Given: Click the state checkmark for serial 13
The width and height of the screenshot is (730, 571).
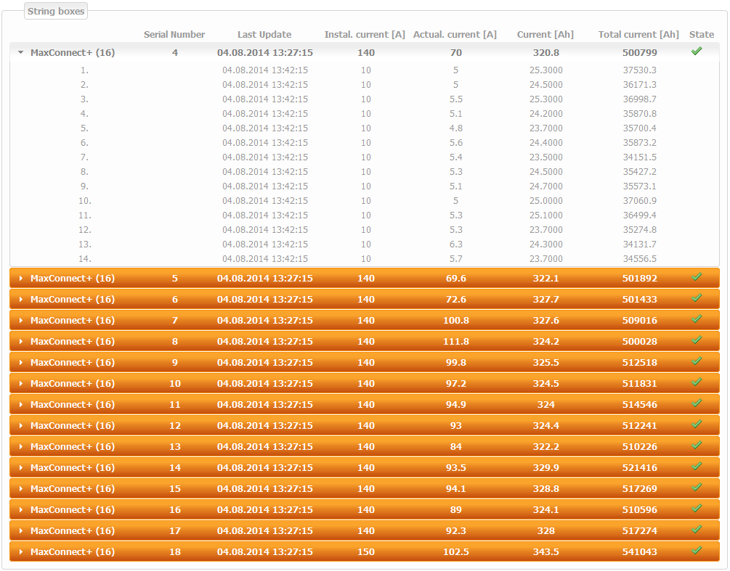Looking at the screenshot, I should point(697,445).
